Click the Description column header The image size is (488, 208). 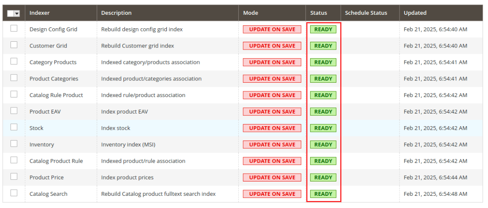[x=116, y=13]
